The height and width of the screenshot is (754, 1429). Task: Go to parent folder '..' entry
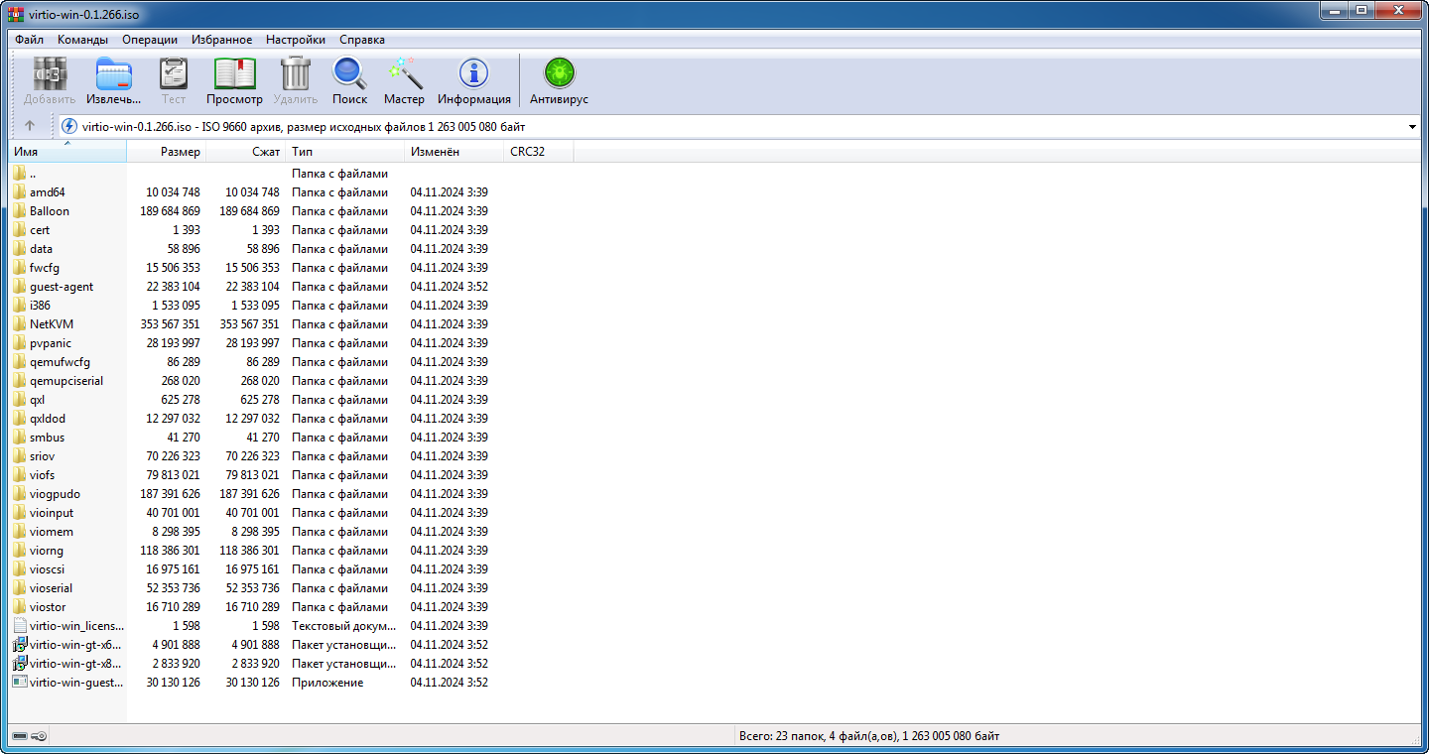coord(33,174)
